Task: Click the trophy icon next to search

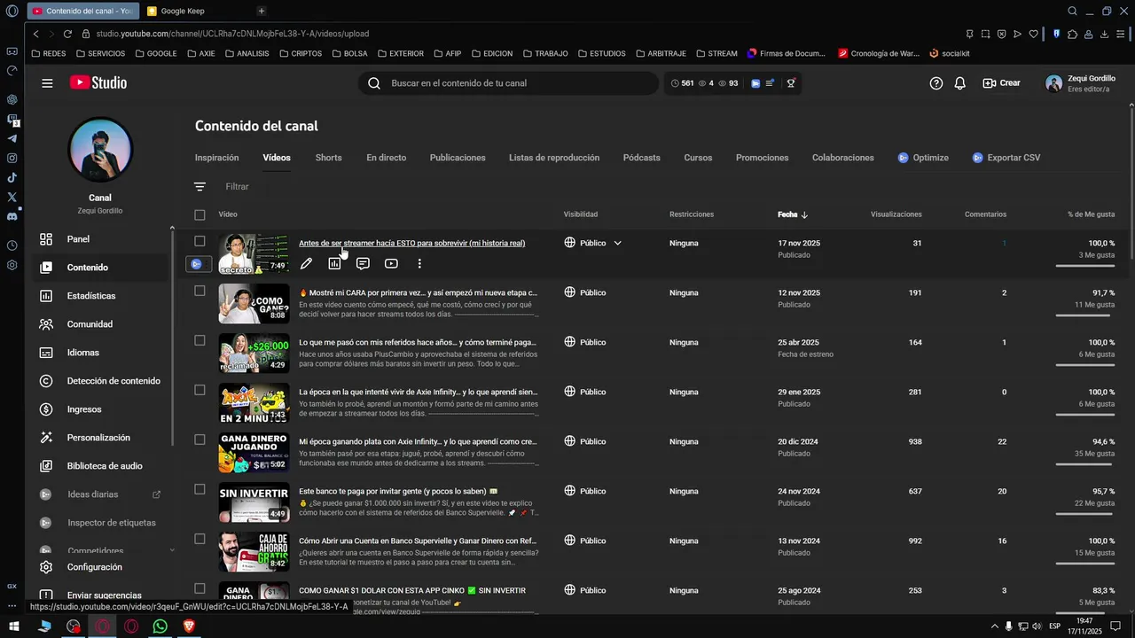Action: click(x=791, y=83)
